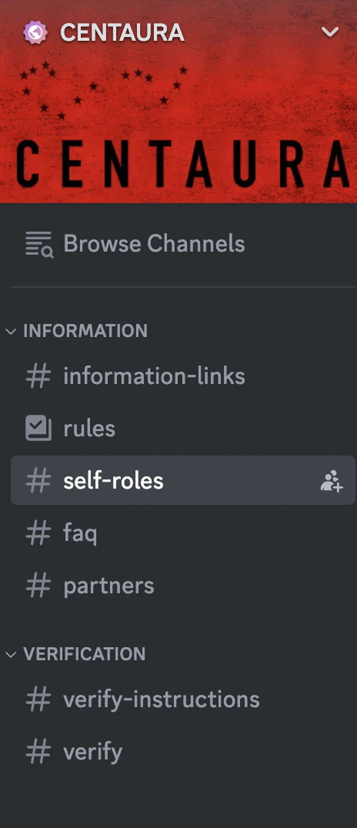Open the partners channel
The height and width of the screenshot is (828, 357).
tap(109, 586)
